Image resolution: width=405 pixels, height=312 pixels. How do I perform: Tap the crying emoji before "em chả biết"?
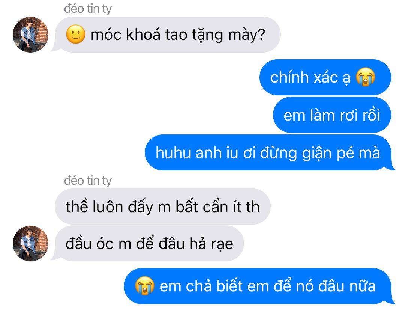[x=145, y=286]
